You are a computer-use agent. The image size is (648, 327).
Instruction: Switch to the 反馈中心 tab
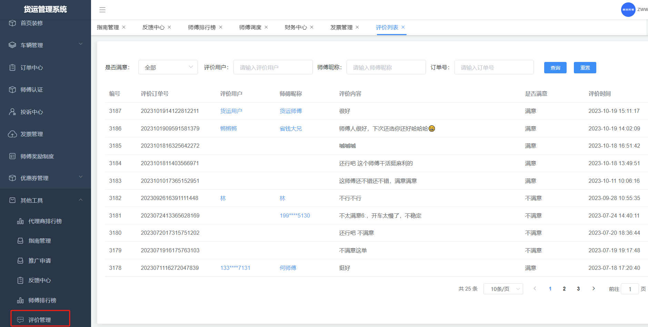[x=153, y=27]
